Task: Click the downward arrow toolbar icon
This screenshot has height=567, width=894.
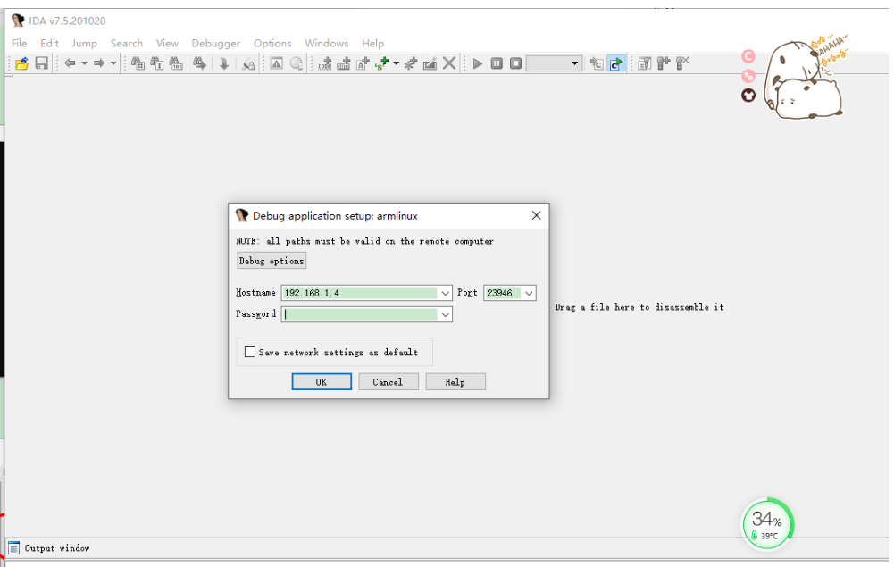Action: pos(224,63)
